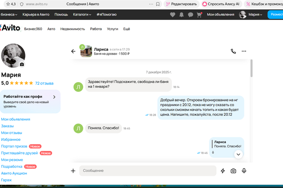Open notifications bell icon in top bar
Screen dimensions: 283x188
click(182, 15)
